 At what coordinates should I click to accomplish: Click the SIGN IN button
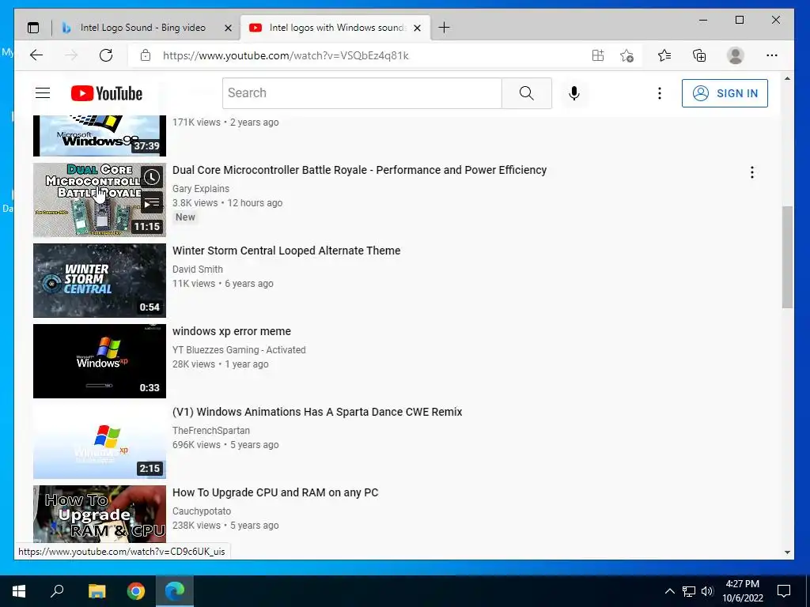(725, 93)
